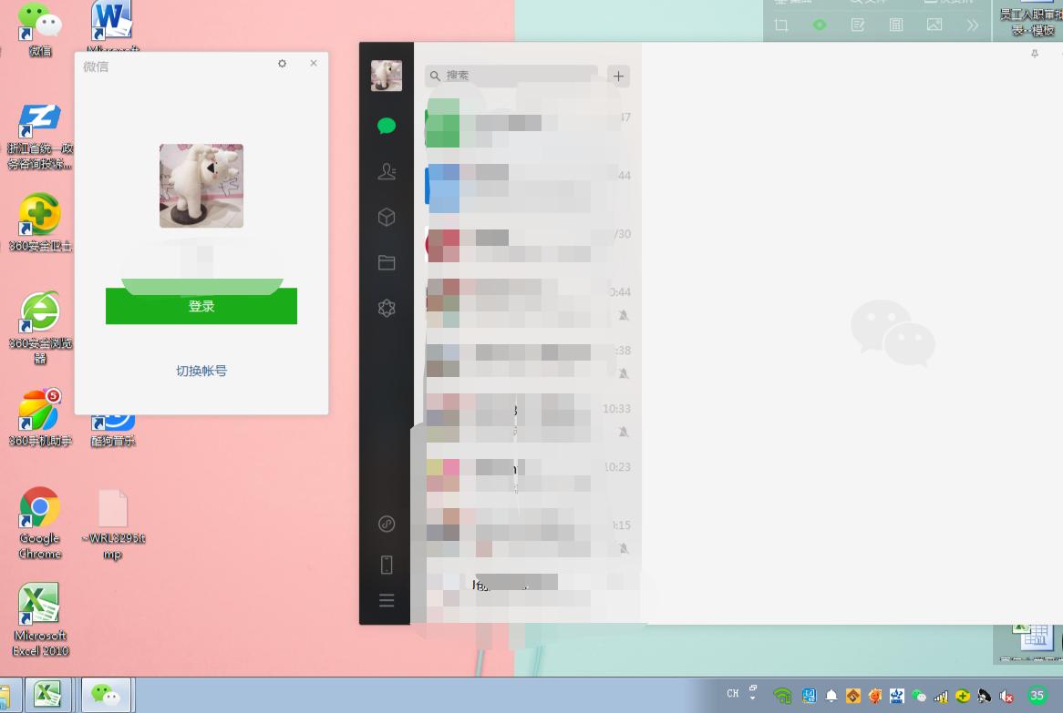Open settings gear in WeChat login window
Viewport: 1063px width, 713px height.
tap(283, 64)
